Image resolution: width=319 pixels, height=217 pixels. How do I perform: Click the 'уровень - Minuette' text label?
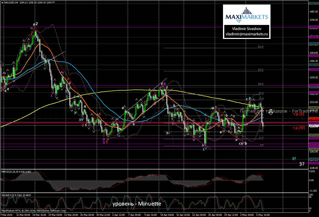(137, 204)
